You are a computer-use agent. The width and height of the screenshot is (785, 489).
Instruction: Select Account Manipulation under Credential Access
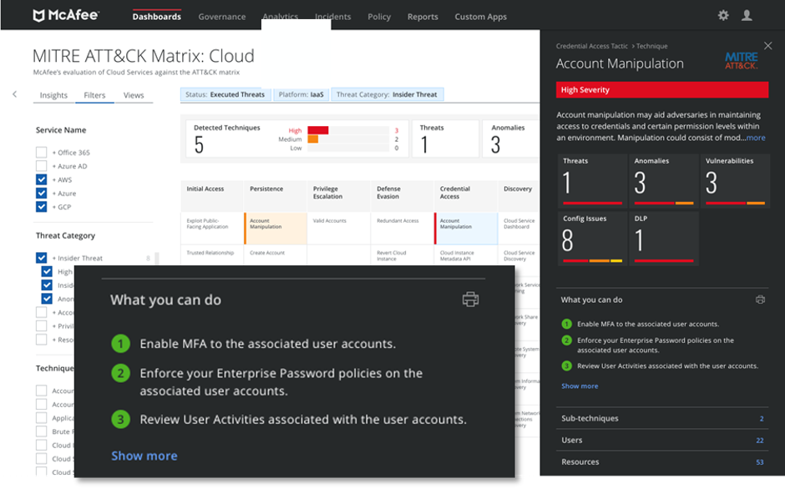pos(466,229)
